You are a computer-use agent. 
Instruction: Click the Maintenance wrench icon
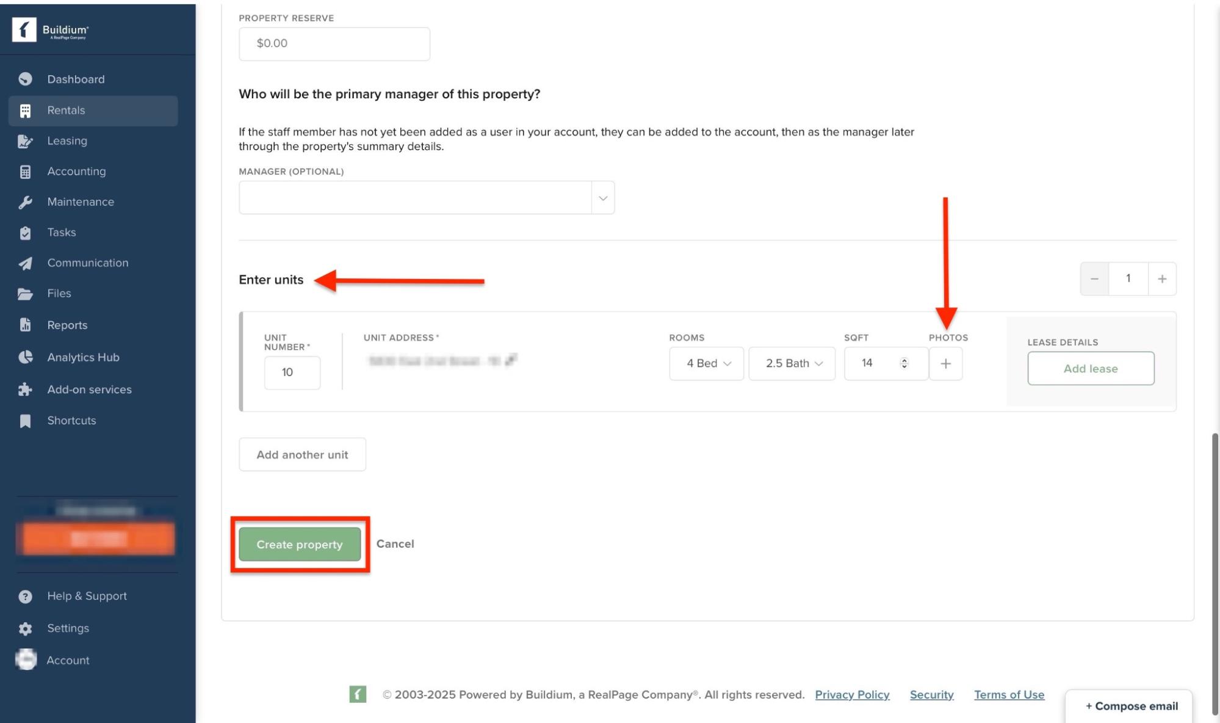tap(25, 202)
